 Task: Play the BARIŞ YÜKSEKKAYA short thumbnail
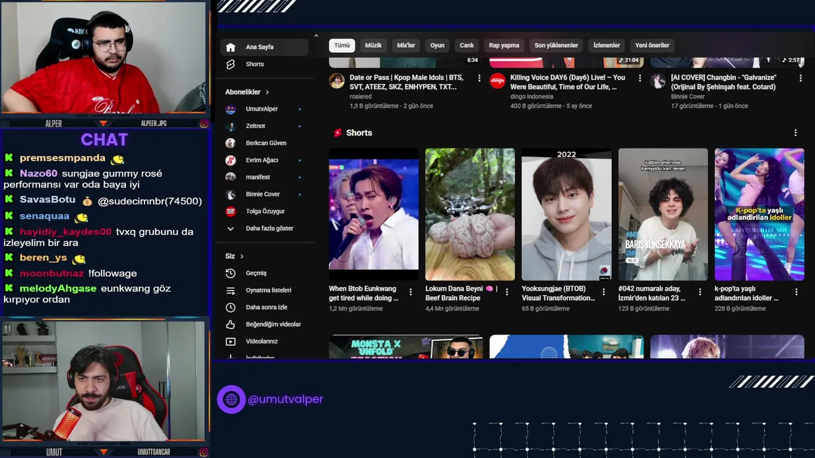click(x=663, y=214)
